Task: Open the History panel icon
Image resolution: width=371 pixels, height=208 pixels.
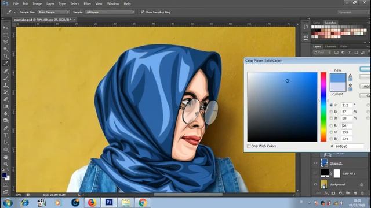Action: click(305, 27)
